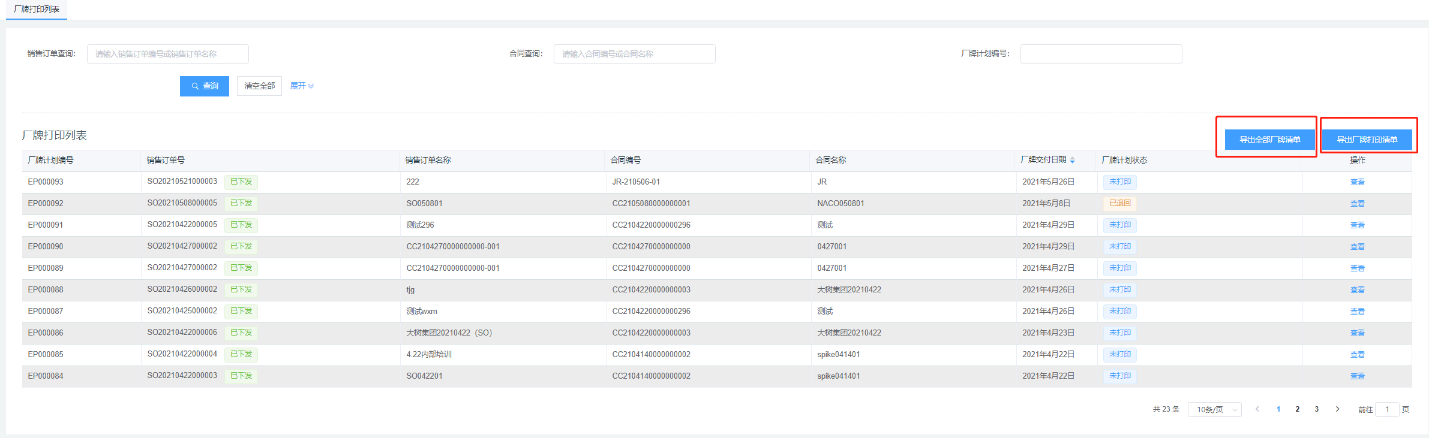The image size is (1429, 438).
Task: Go to page 2 in pagination
Action: click(1297, 409)
